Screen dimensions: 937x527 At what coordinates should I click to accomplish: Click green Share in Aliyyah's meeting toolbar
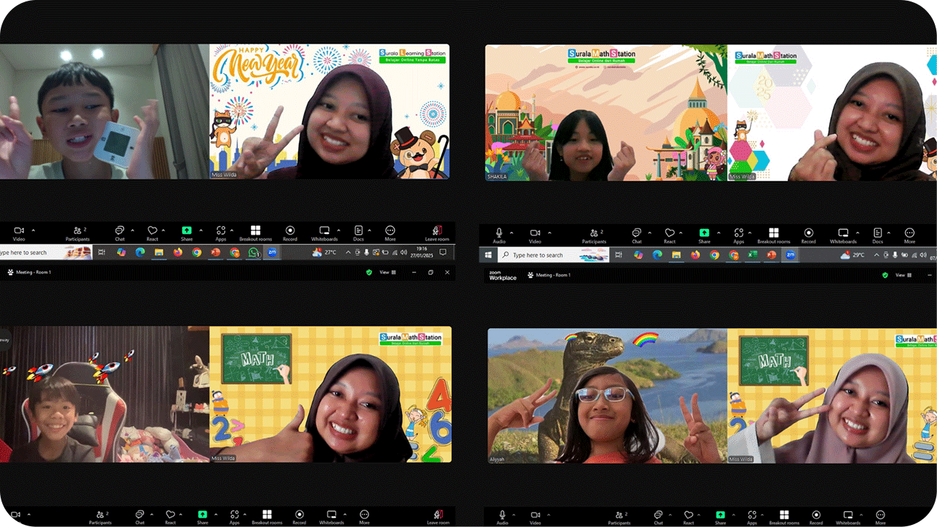pos(720,517)
